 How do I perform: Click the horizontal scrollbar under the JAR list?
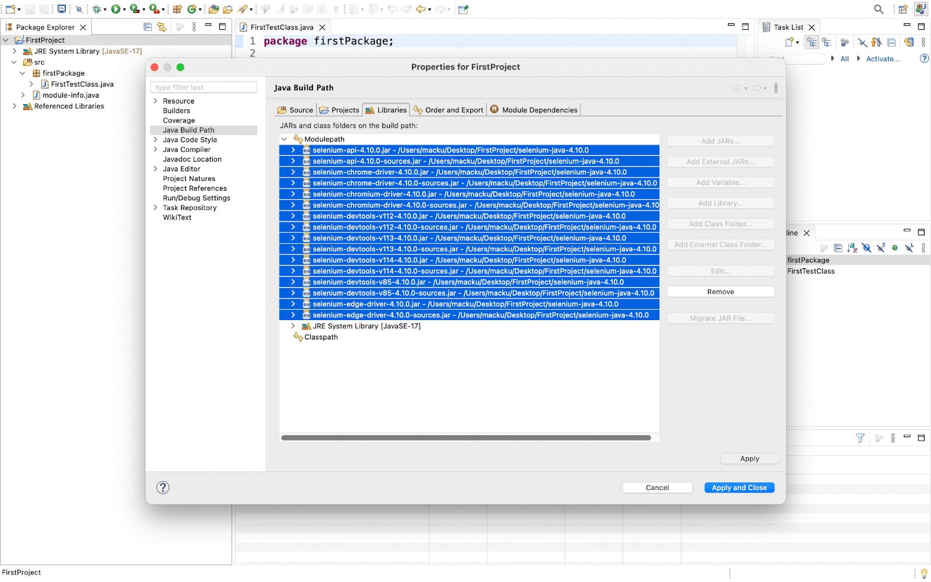[465, 438]
